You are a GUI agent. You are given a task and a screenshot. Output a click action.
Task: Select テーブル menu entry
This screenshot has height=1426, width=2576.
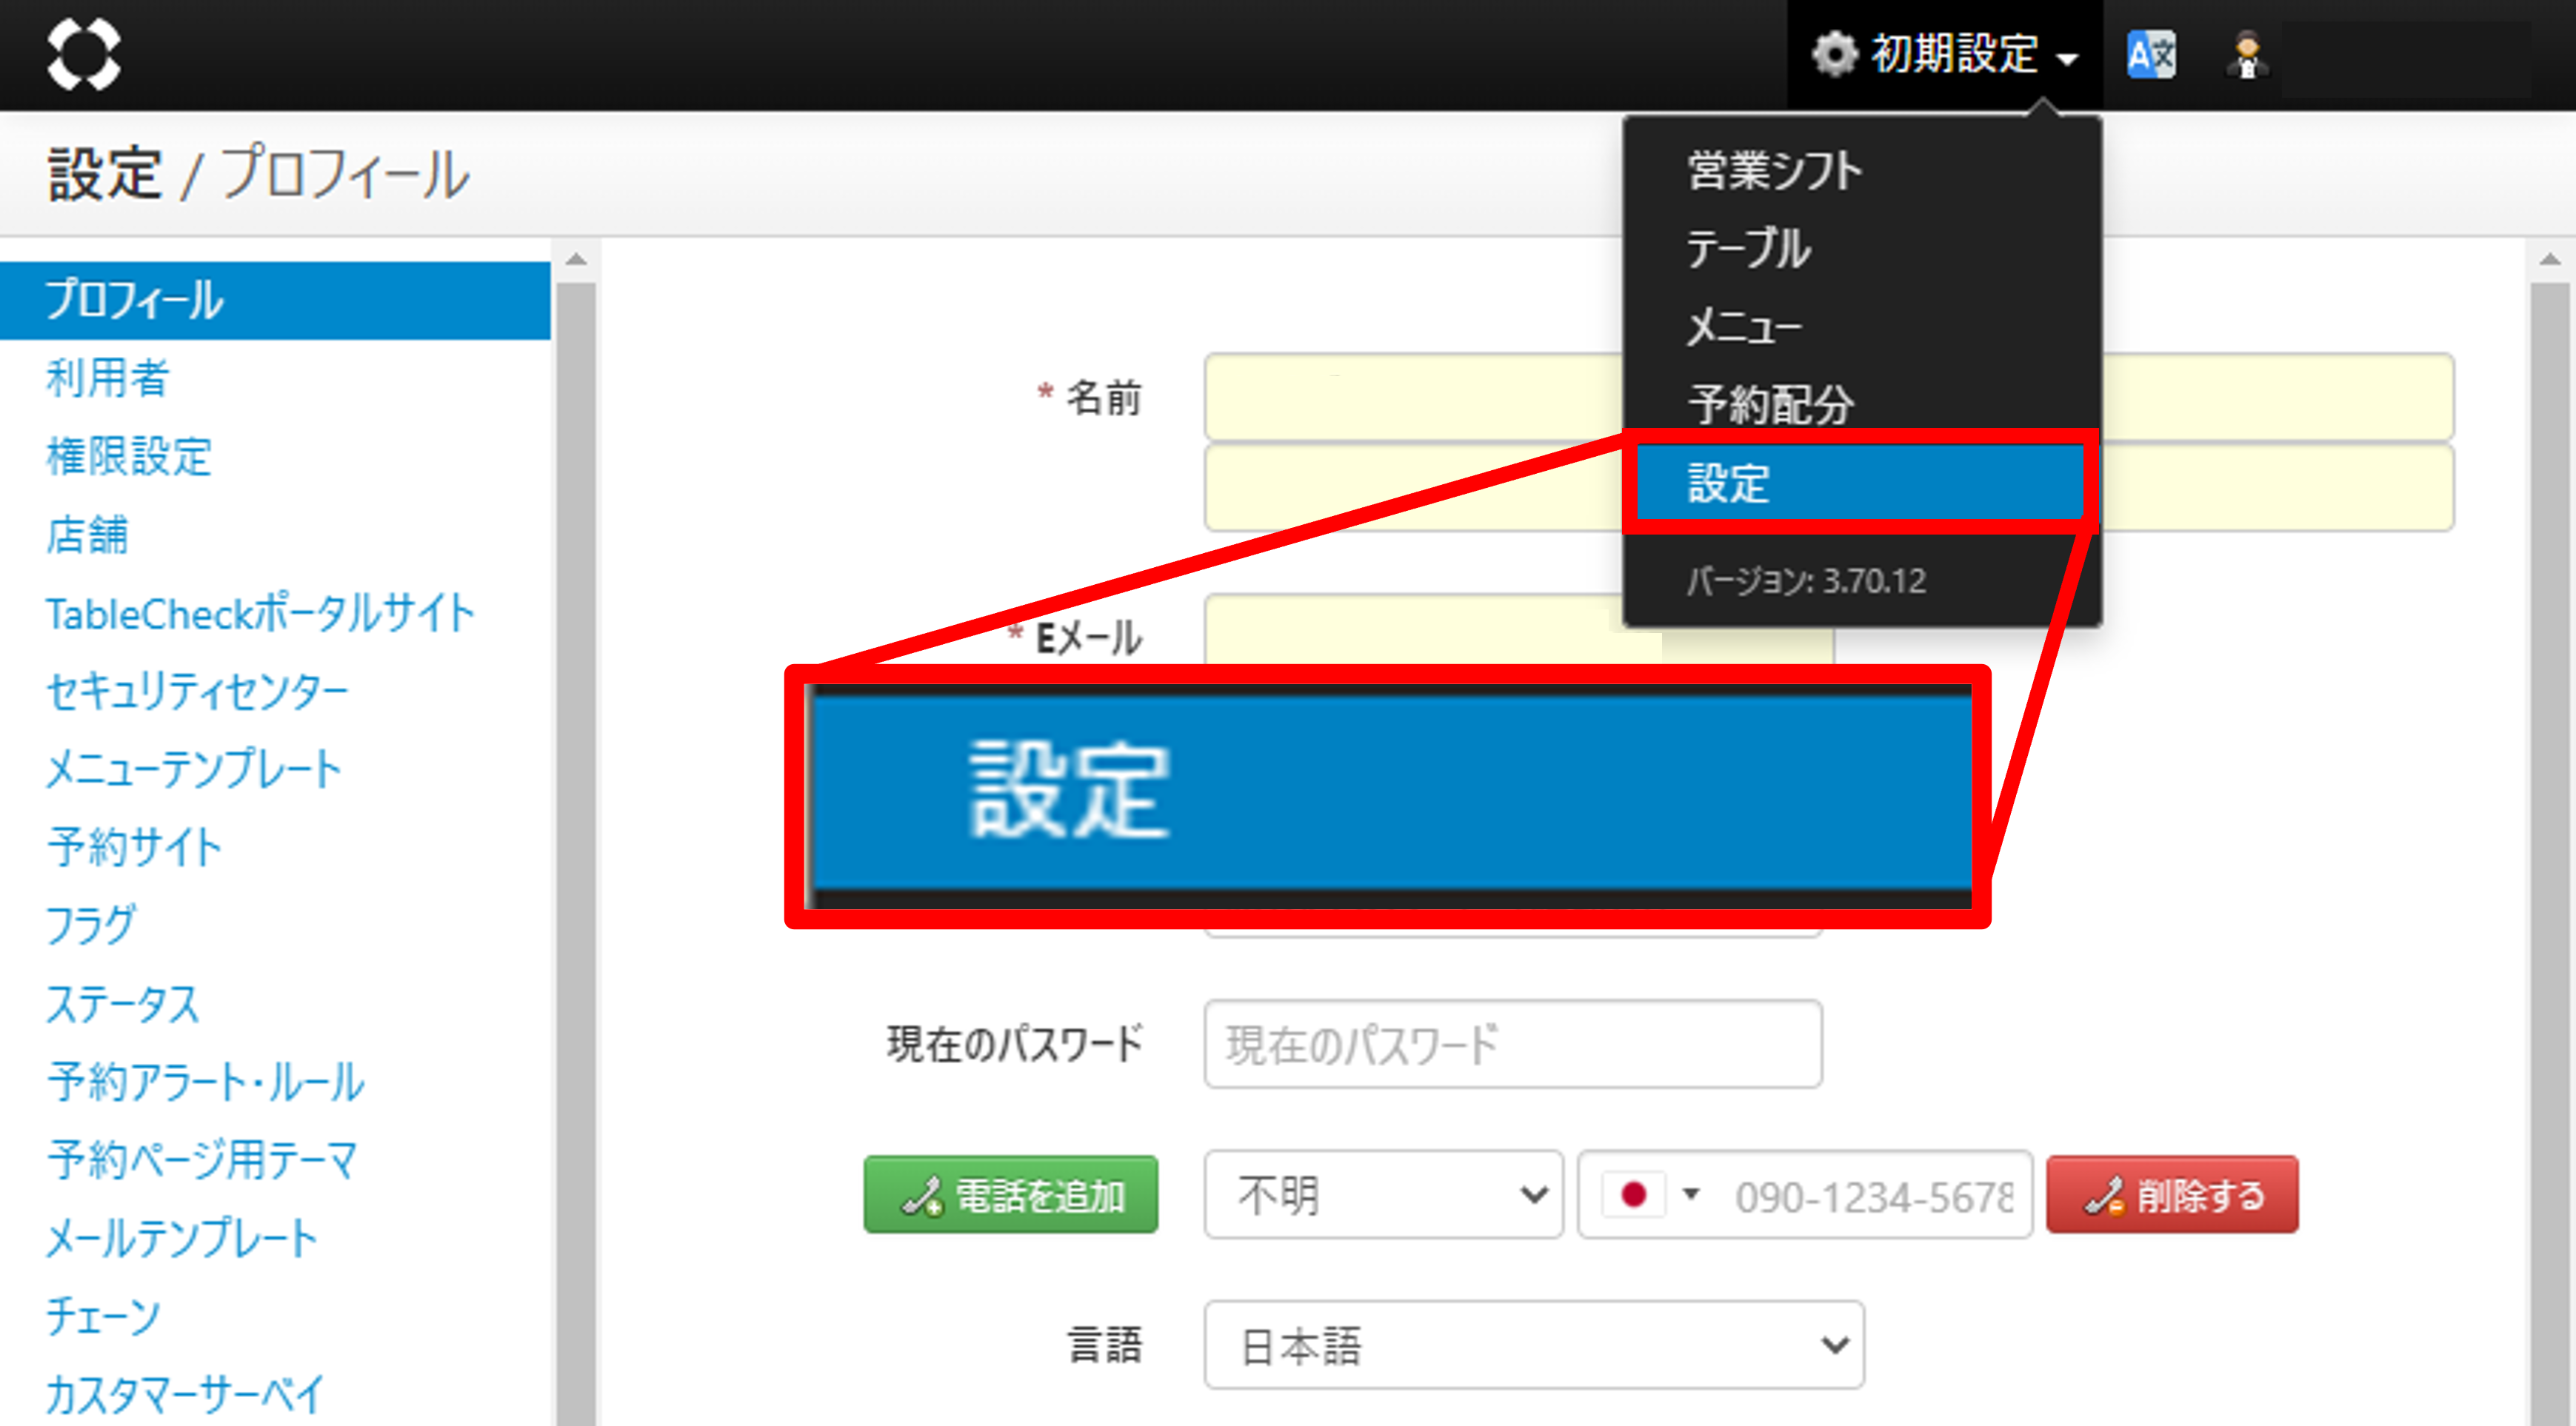click(1748, 249)
